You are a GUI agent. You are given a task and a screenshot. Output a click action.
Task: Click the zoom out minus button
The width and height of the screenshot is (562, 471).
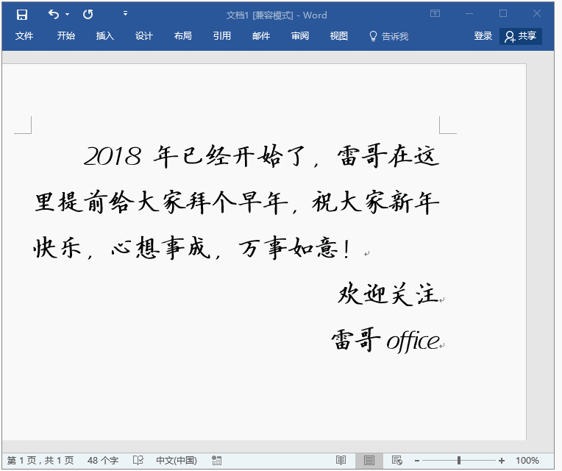click(x=417, y=461)
